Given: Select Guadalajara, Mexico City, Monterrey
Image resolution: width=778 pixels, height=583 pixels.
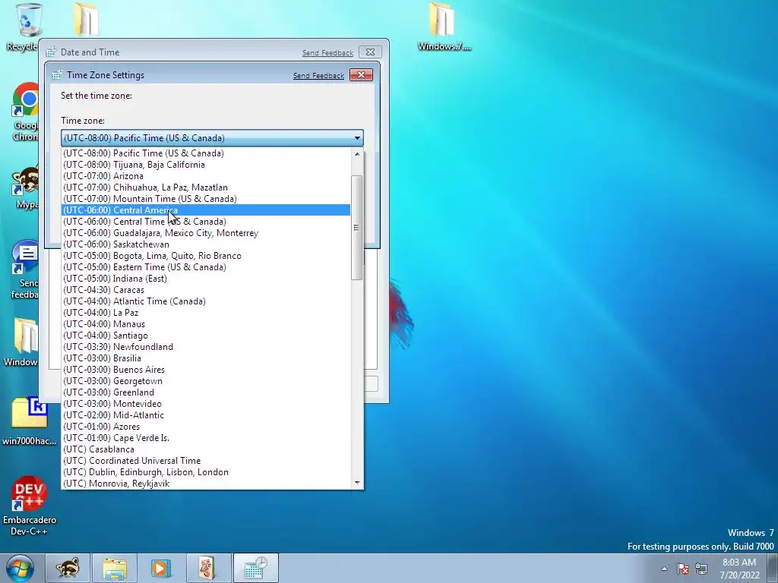Looking at the screenshot, I should 206,233.
